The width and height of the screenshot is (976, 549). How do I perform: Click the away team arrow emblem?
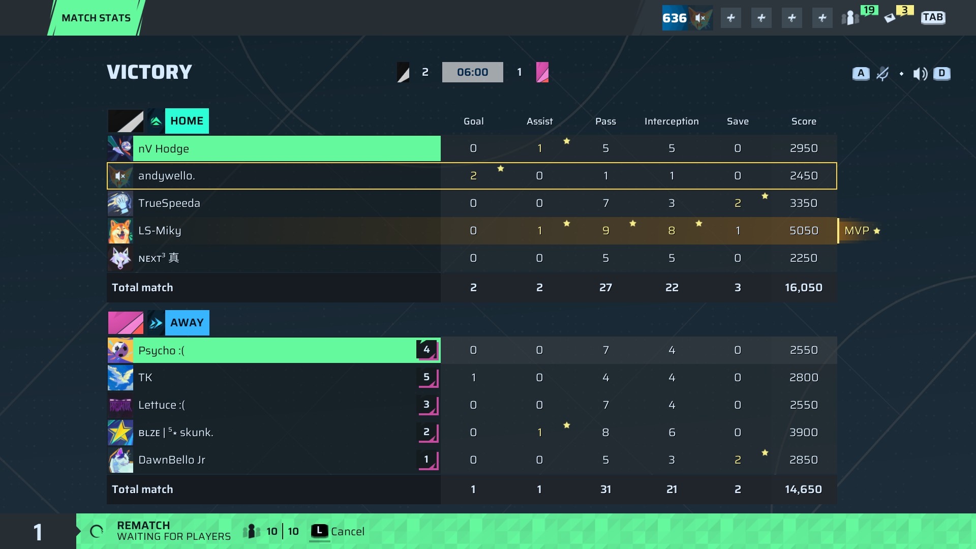156,323
